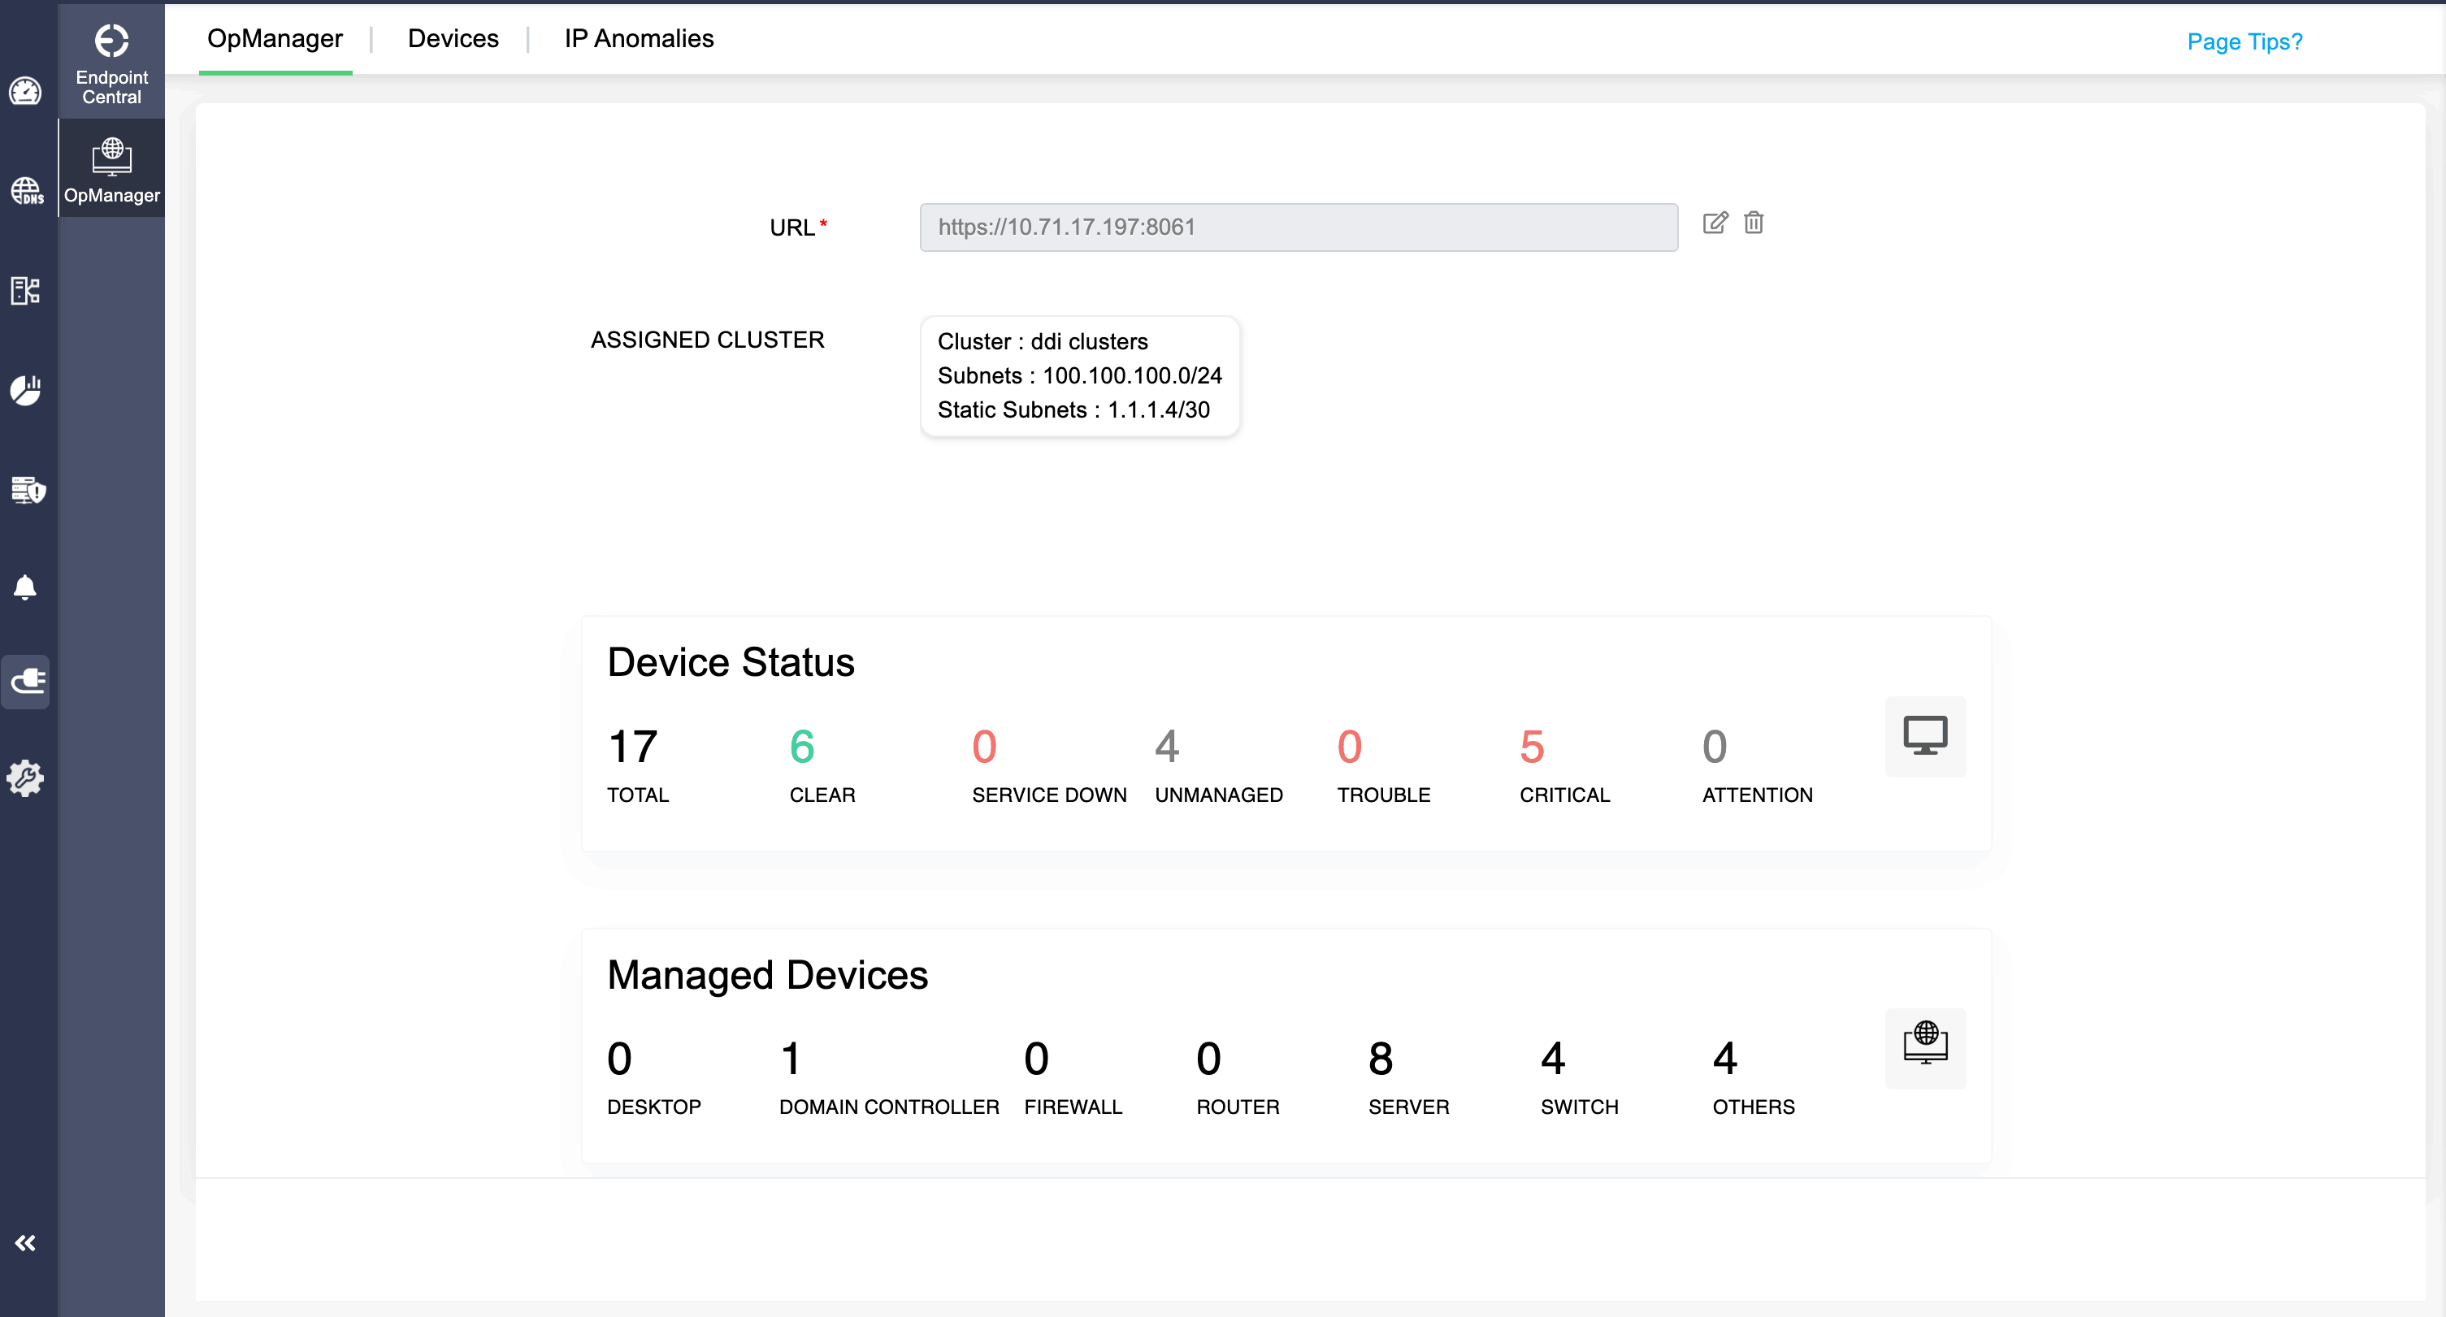Select the OpManager tab
This screenshot has height=1317, width=2446.
[x=275, y=38]
